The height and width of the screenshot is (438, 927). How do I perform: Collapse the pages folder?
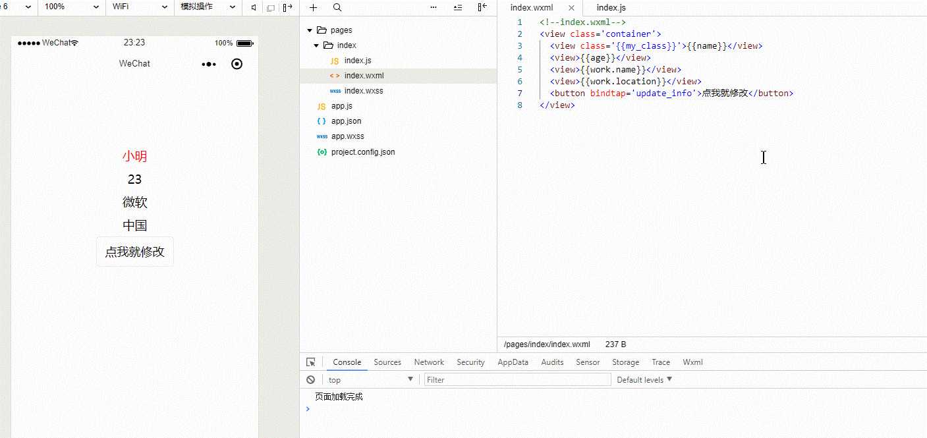310,30
